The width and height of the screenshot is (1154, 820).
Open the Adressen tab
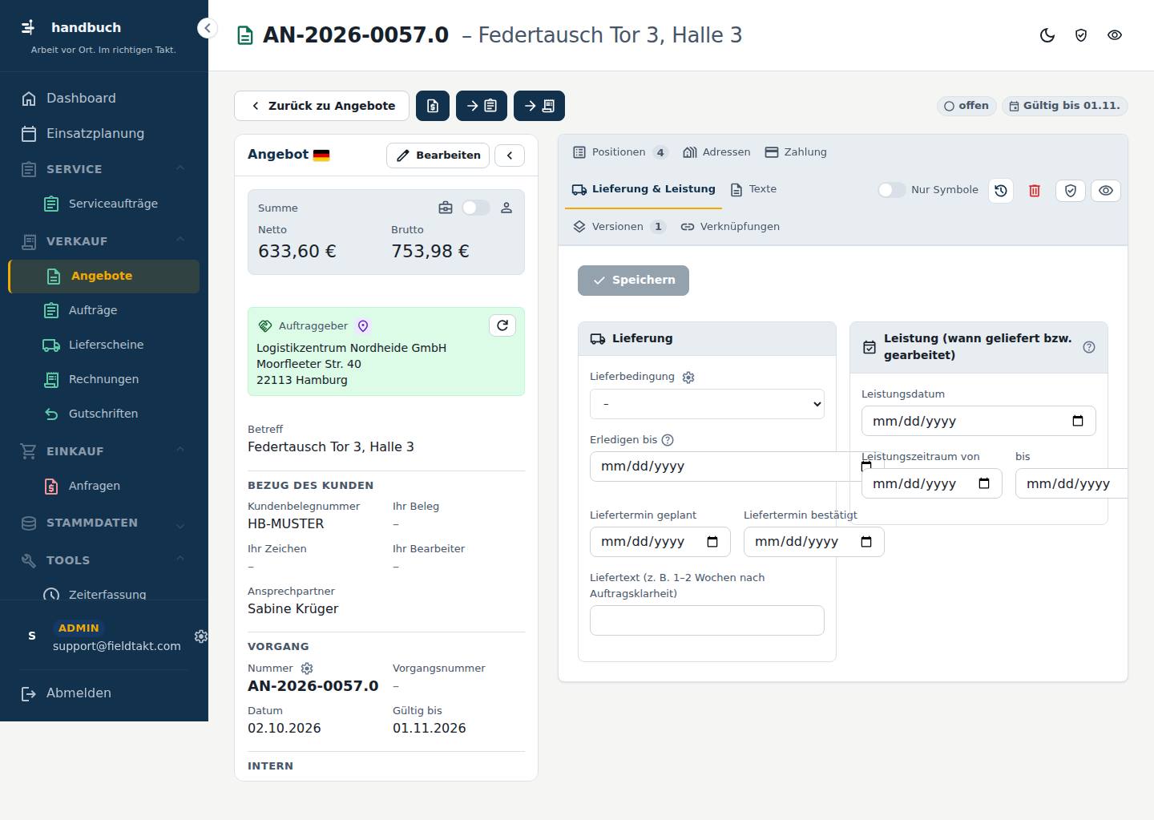(x=716, y=152)
